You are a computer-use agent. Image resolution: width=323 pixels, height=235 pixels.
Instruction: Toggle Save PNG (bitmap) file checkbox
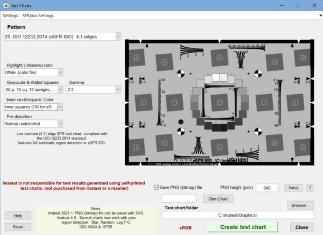pos(157,187)
